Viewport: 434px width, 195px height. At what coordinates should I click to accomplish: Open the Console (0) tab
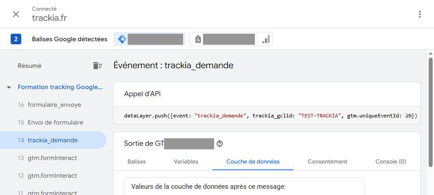pyautogui.click(x=391, y=161)
